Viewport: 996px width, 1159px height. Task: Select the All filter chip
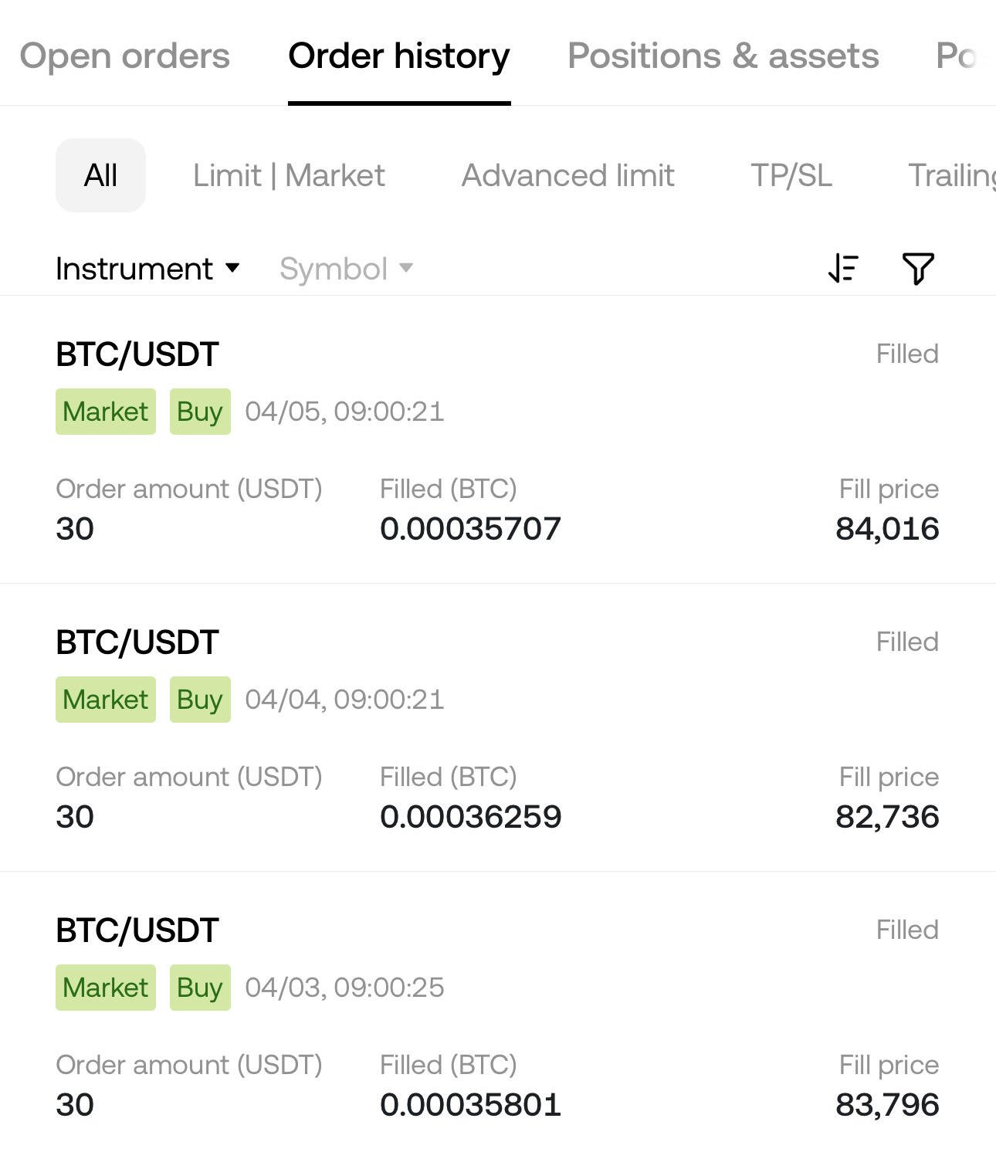coord(100,175)
